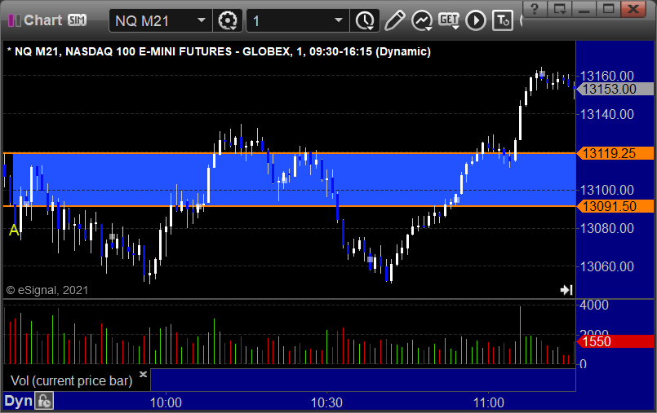The width and height of the screenshot is (657, 413).
Task: Click the 4000 volume axis label
Action: [x=594, y=305]
